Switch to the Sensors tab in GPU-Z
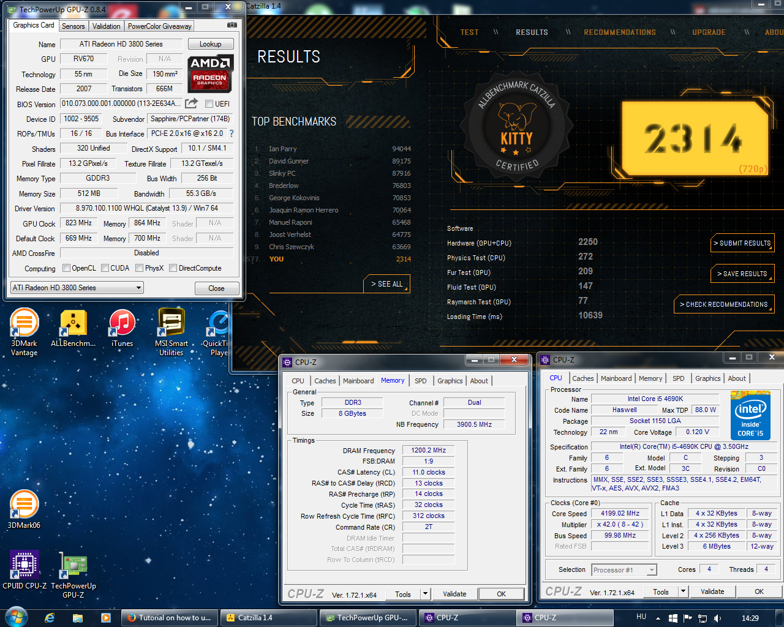Viewport: 784px width, 627px height. 73,26
